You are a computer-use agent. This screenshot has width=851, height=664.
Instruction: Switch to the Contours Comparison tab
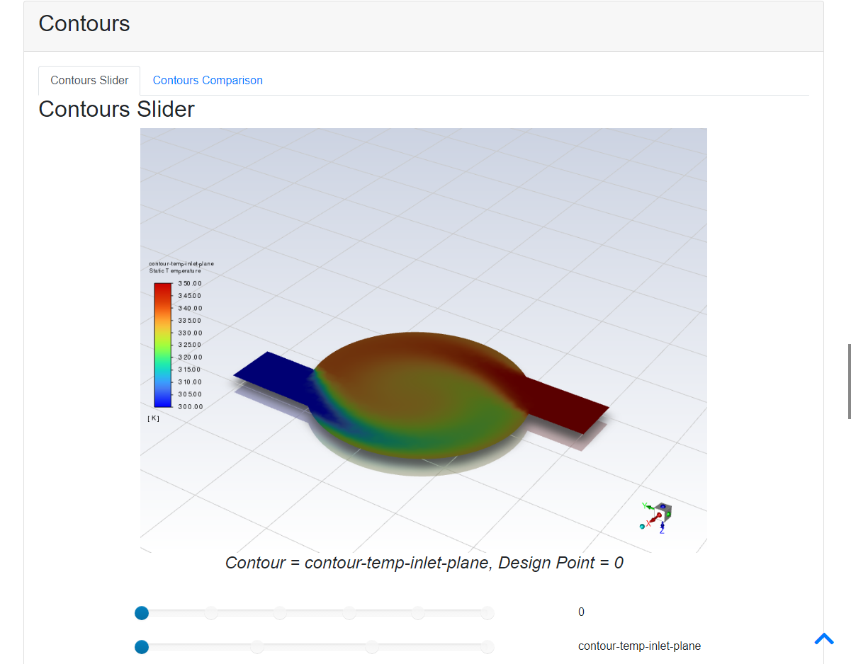pyautogui.click(x=207, y=80)
